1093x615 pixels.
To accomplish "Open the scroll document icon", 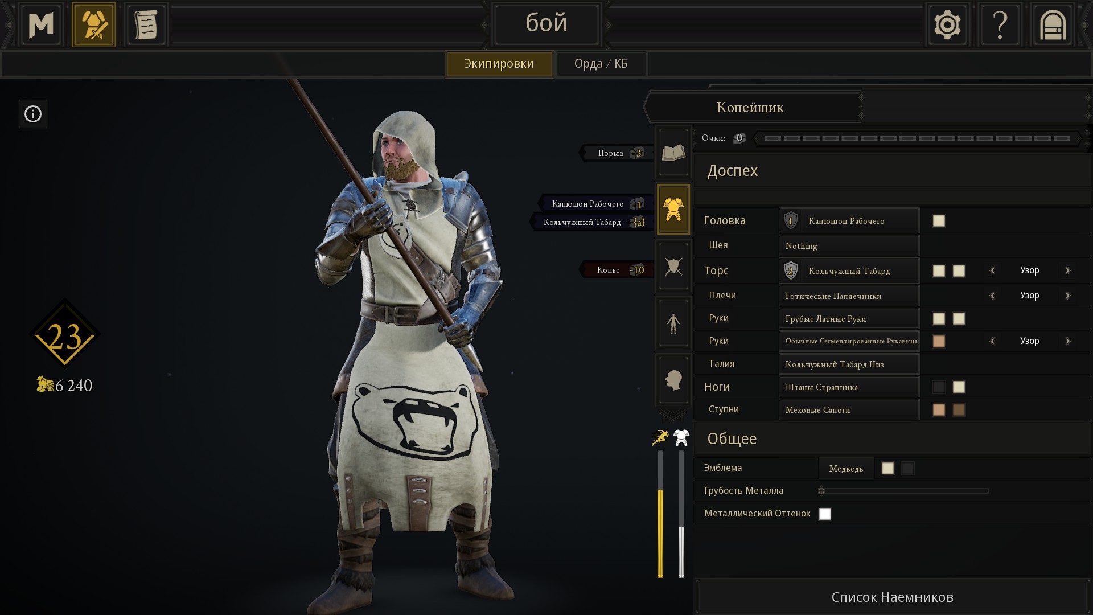I will (146, 24).
